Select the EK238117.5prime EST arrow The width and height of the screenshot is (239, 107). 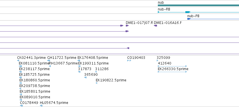pos(21,72)
